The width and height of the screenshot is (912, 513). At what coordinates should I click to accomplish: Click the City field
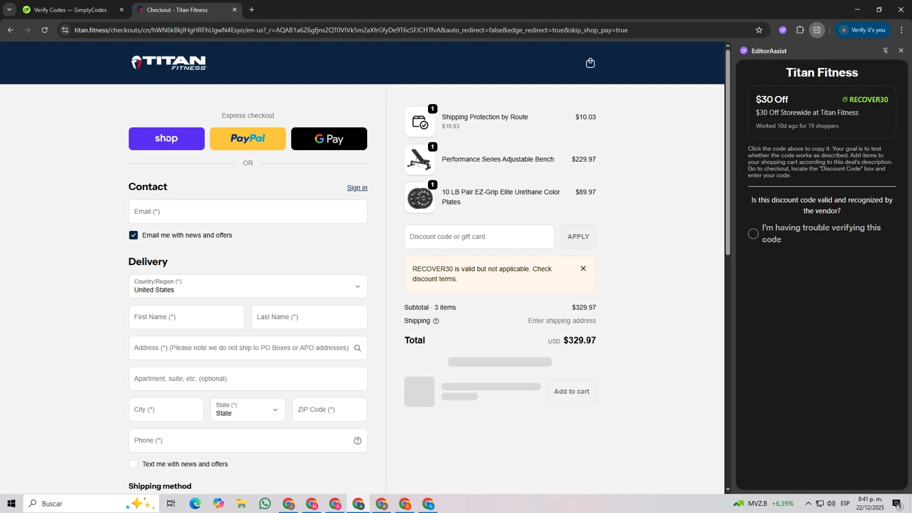click(166, 410)
